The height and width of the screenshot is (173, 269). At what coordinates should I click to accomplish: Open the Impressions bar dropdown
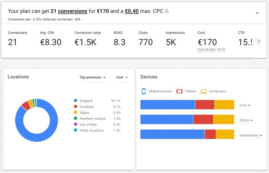[251, 135]
